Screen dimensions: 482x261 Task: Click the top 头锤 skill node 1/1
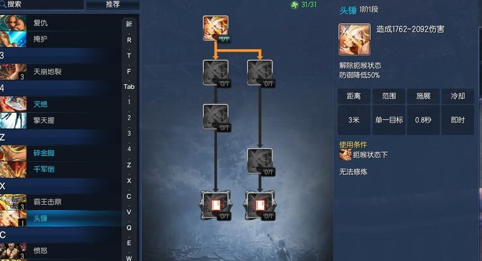(216, 29)
